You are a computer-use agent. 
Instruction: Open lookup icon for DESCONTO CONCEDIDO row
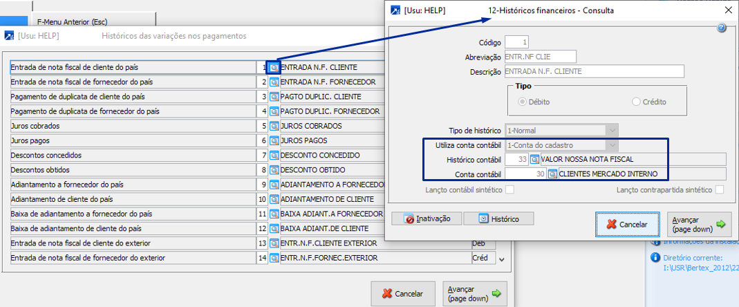[274, 156]
